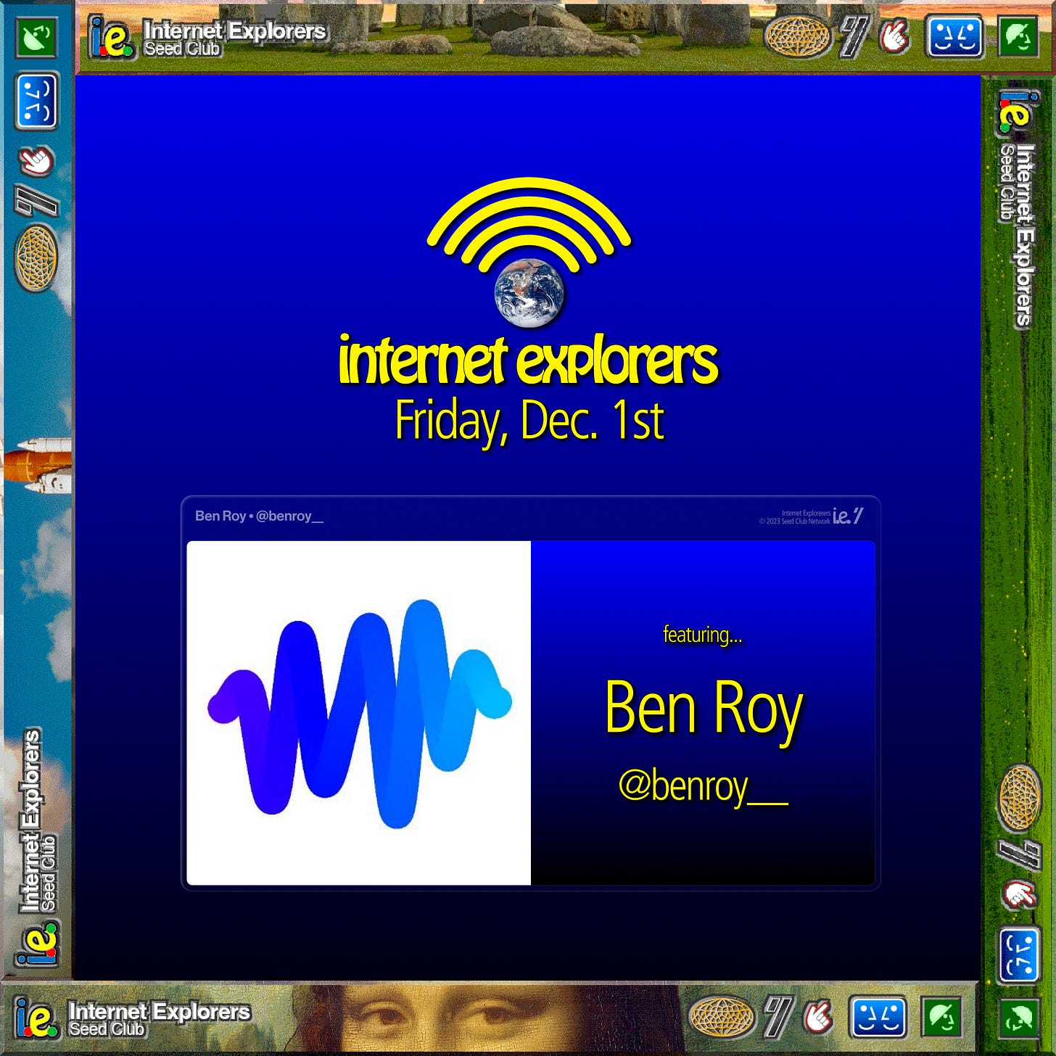Click the number 7 icon in the Mona Lisa banner
The image size is (1056, 1056).
[778, 1016]
